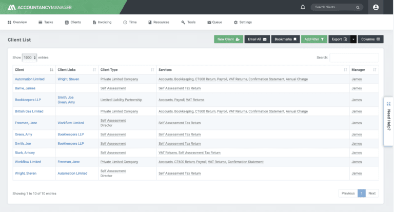Open Green, Amy in Client column
The width and height of the screenshot is (394, 212).
24,134
